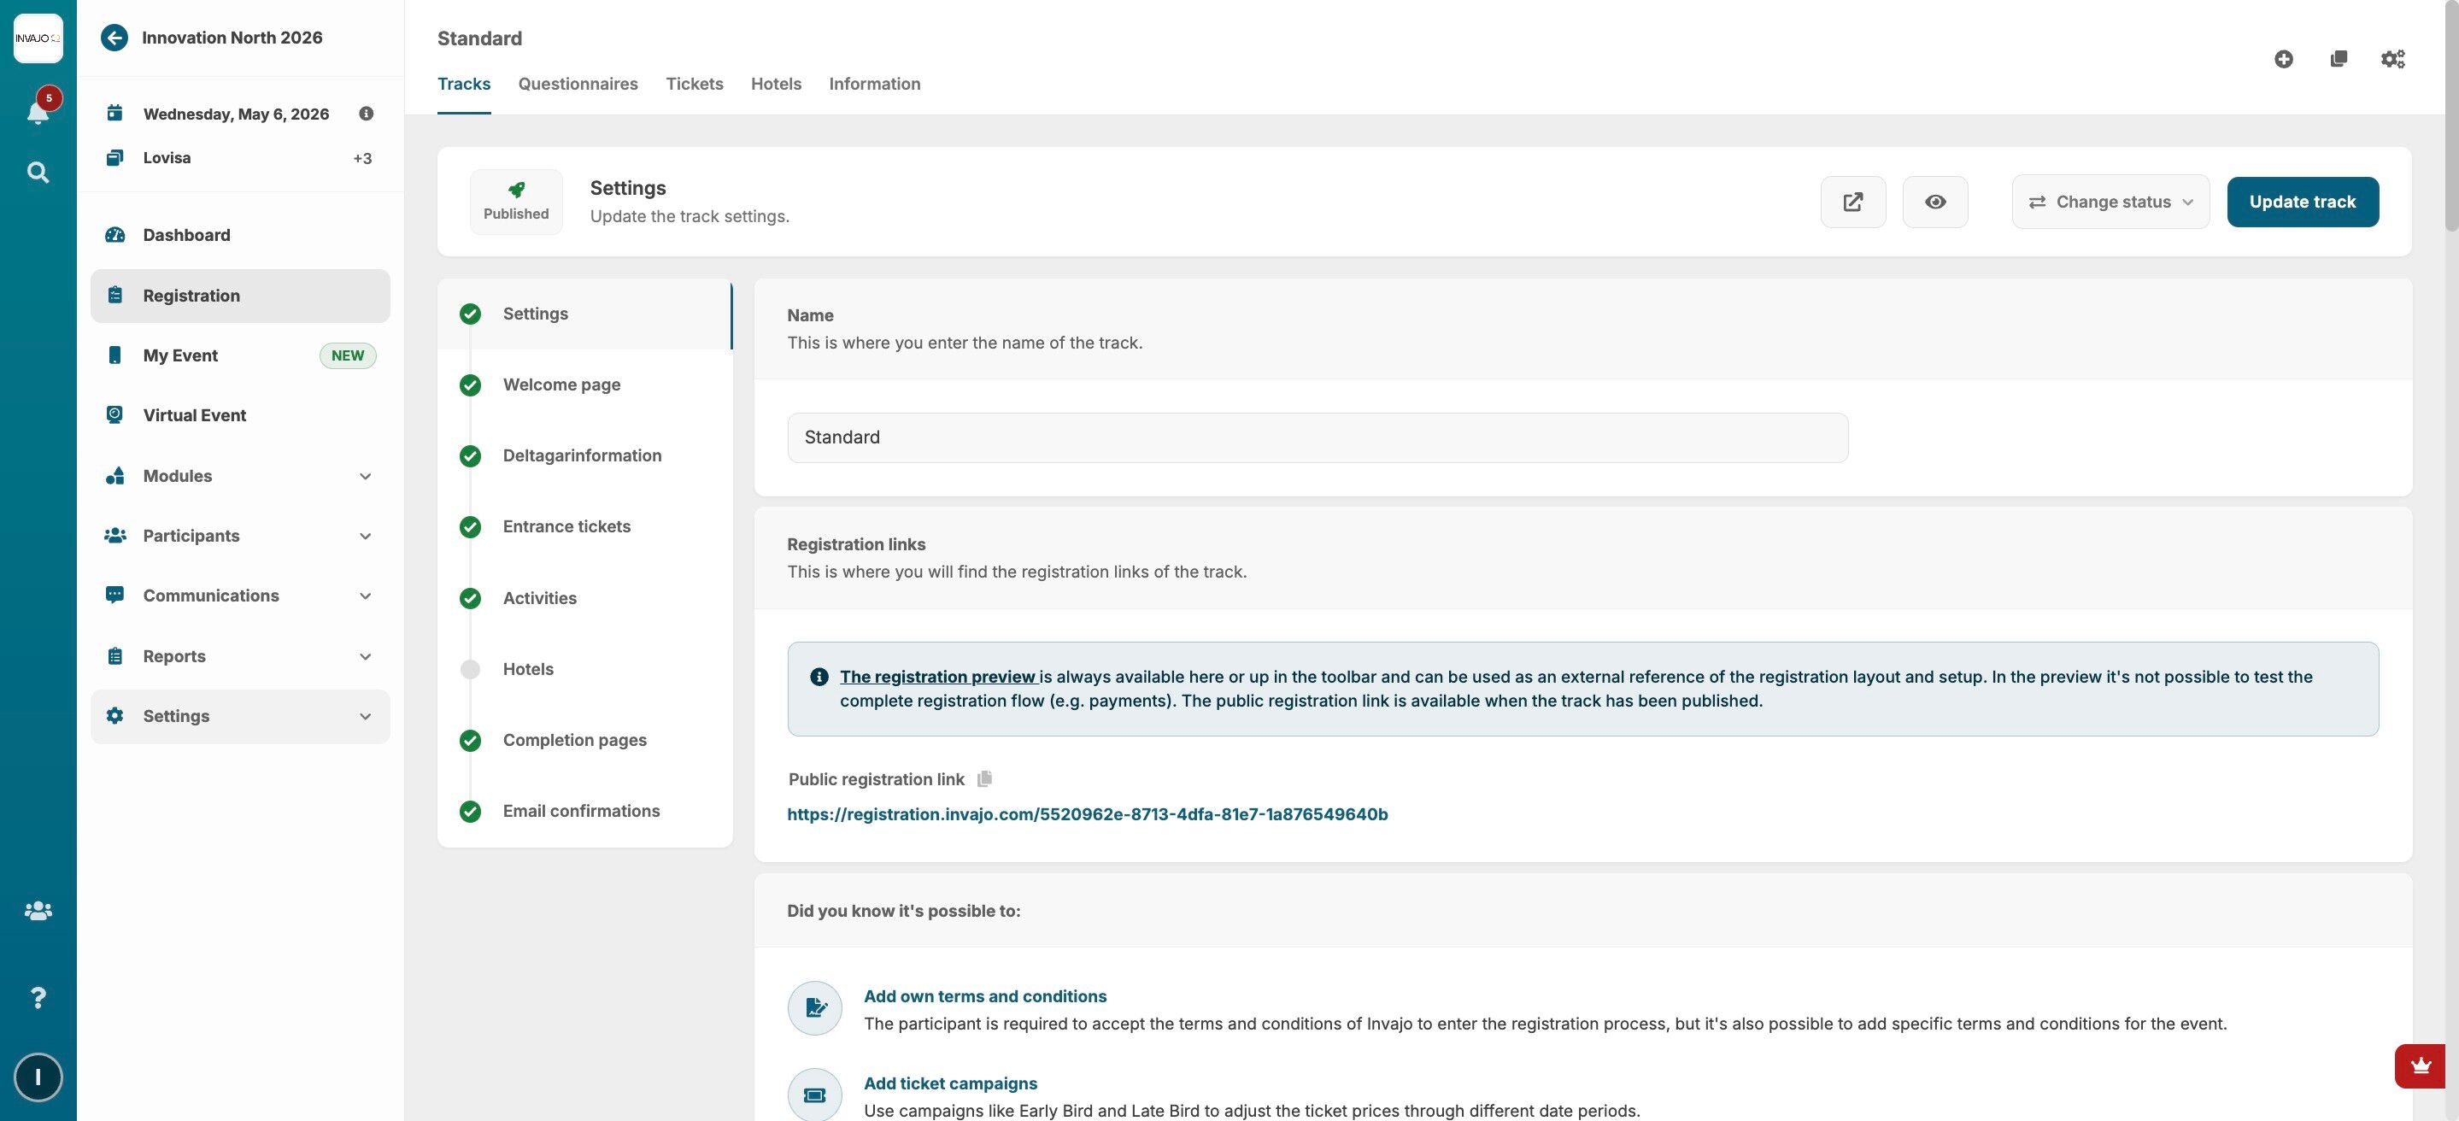Expand the Communications sidebar section
This screenshot has width=2459, height=1121.
[x=239, y=596]
